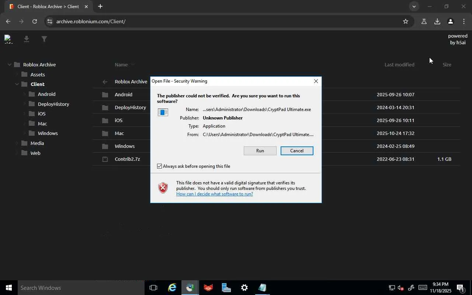Viewport: 472px width, 295px height.
Task: Expand the Assets tree node
Action: [17, 74]
